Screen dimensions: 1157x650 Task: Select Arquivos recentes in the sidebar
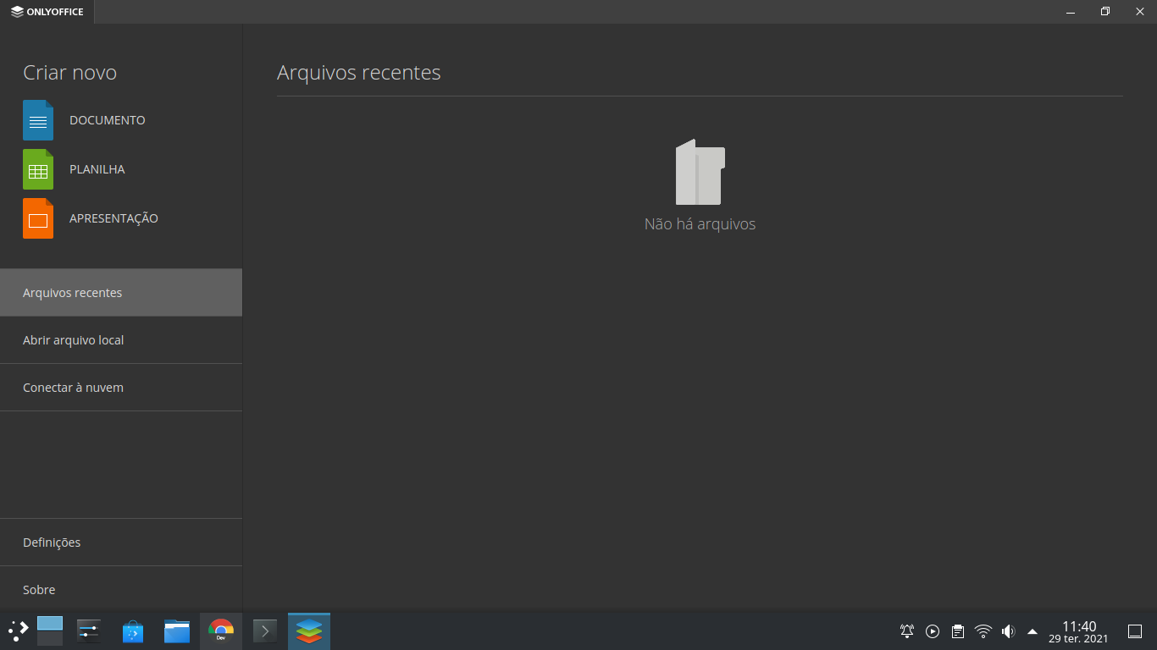tap(121, 293)
